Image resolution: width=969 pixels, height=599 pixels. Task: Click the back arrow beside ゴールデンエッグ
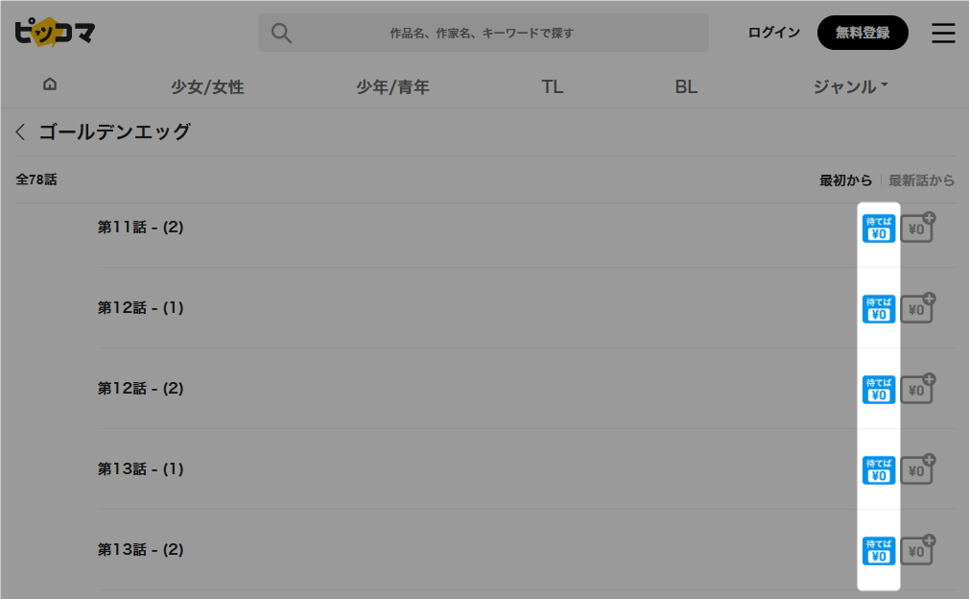(x=20, y=132)
